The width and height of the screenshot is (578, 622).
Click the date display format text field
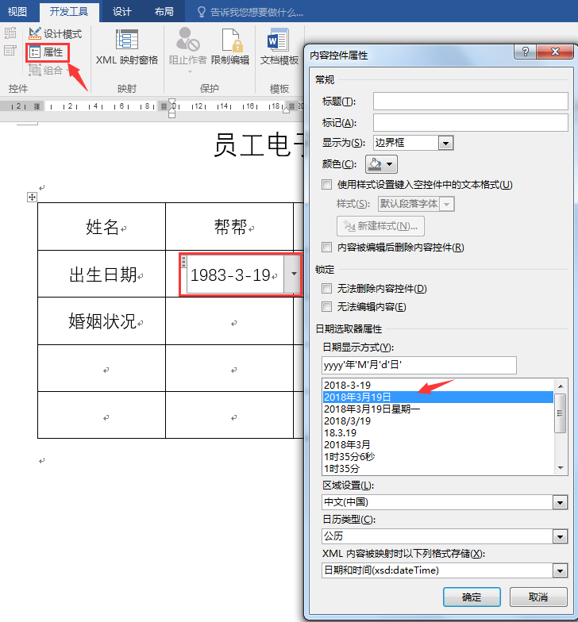pos(419,365)
